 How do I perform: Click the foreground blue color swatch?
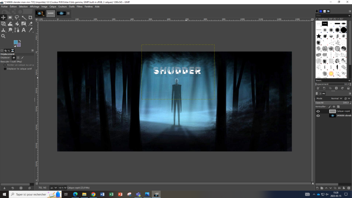click(15, 42)
